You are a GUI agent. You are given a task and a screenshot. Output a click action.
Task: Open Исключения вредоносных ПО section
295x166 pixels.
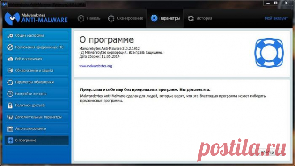(x=37, y=47)
